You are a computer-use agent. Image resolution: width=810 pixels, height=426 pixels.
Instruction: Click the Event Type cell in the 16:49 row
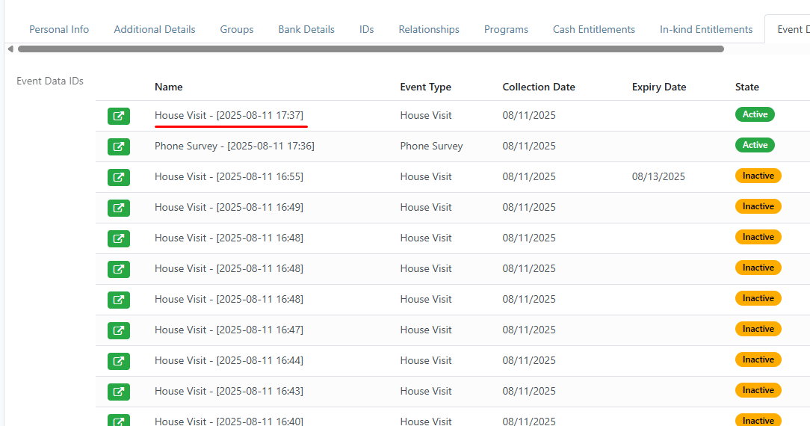(x=426, y=207)
